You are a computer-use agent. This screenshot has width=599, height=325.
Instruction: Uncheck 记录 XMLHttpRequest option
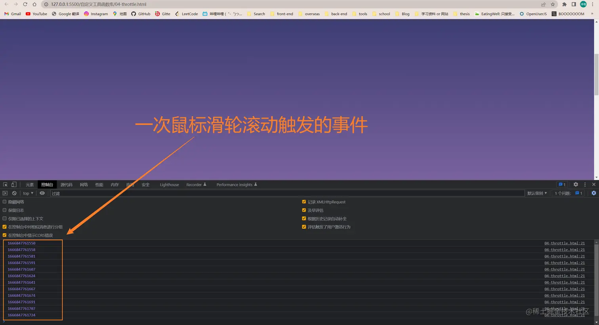click(304, 202)
